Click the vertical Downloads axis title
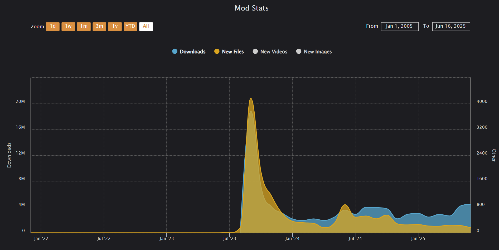 [x=9, y=155]
